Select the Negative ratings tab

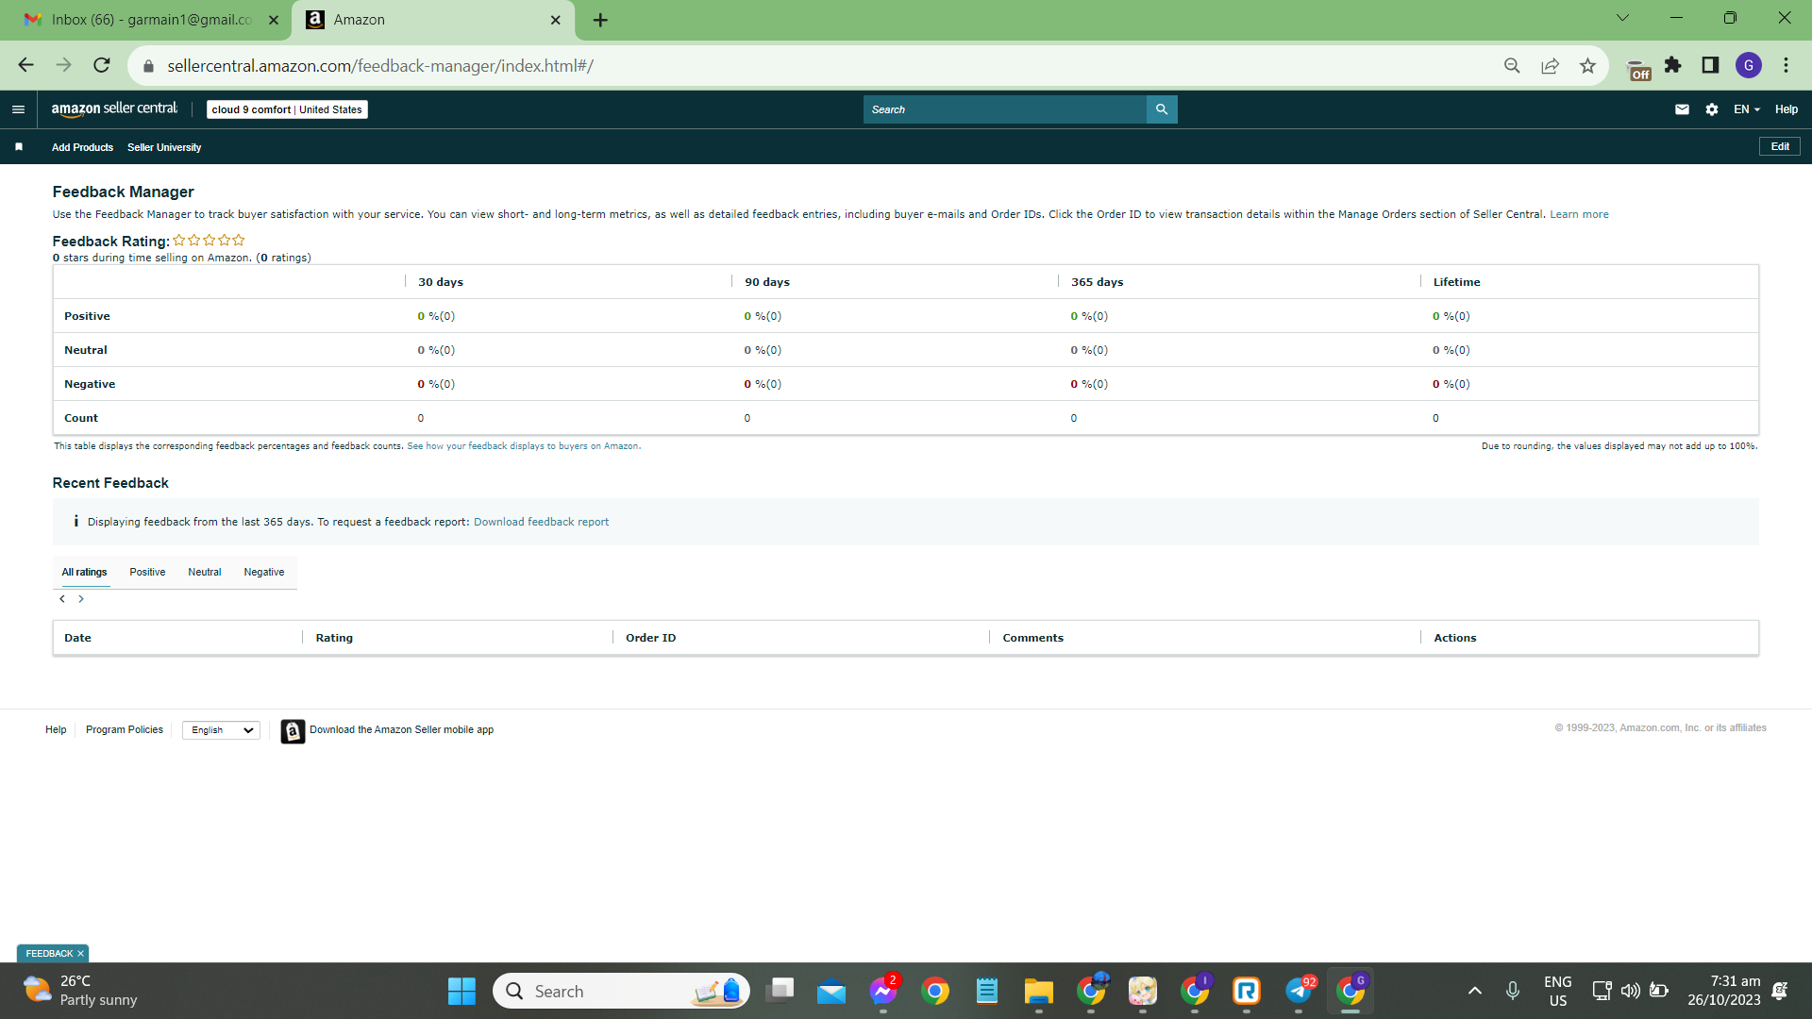[x=263, y=572]
